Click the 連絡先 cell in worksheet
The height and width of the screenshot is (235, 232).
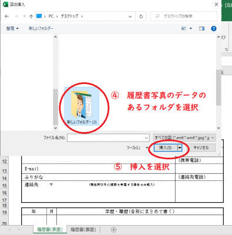tap(32, 184)
